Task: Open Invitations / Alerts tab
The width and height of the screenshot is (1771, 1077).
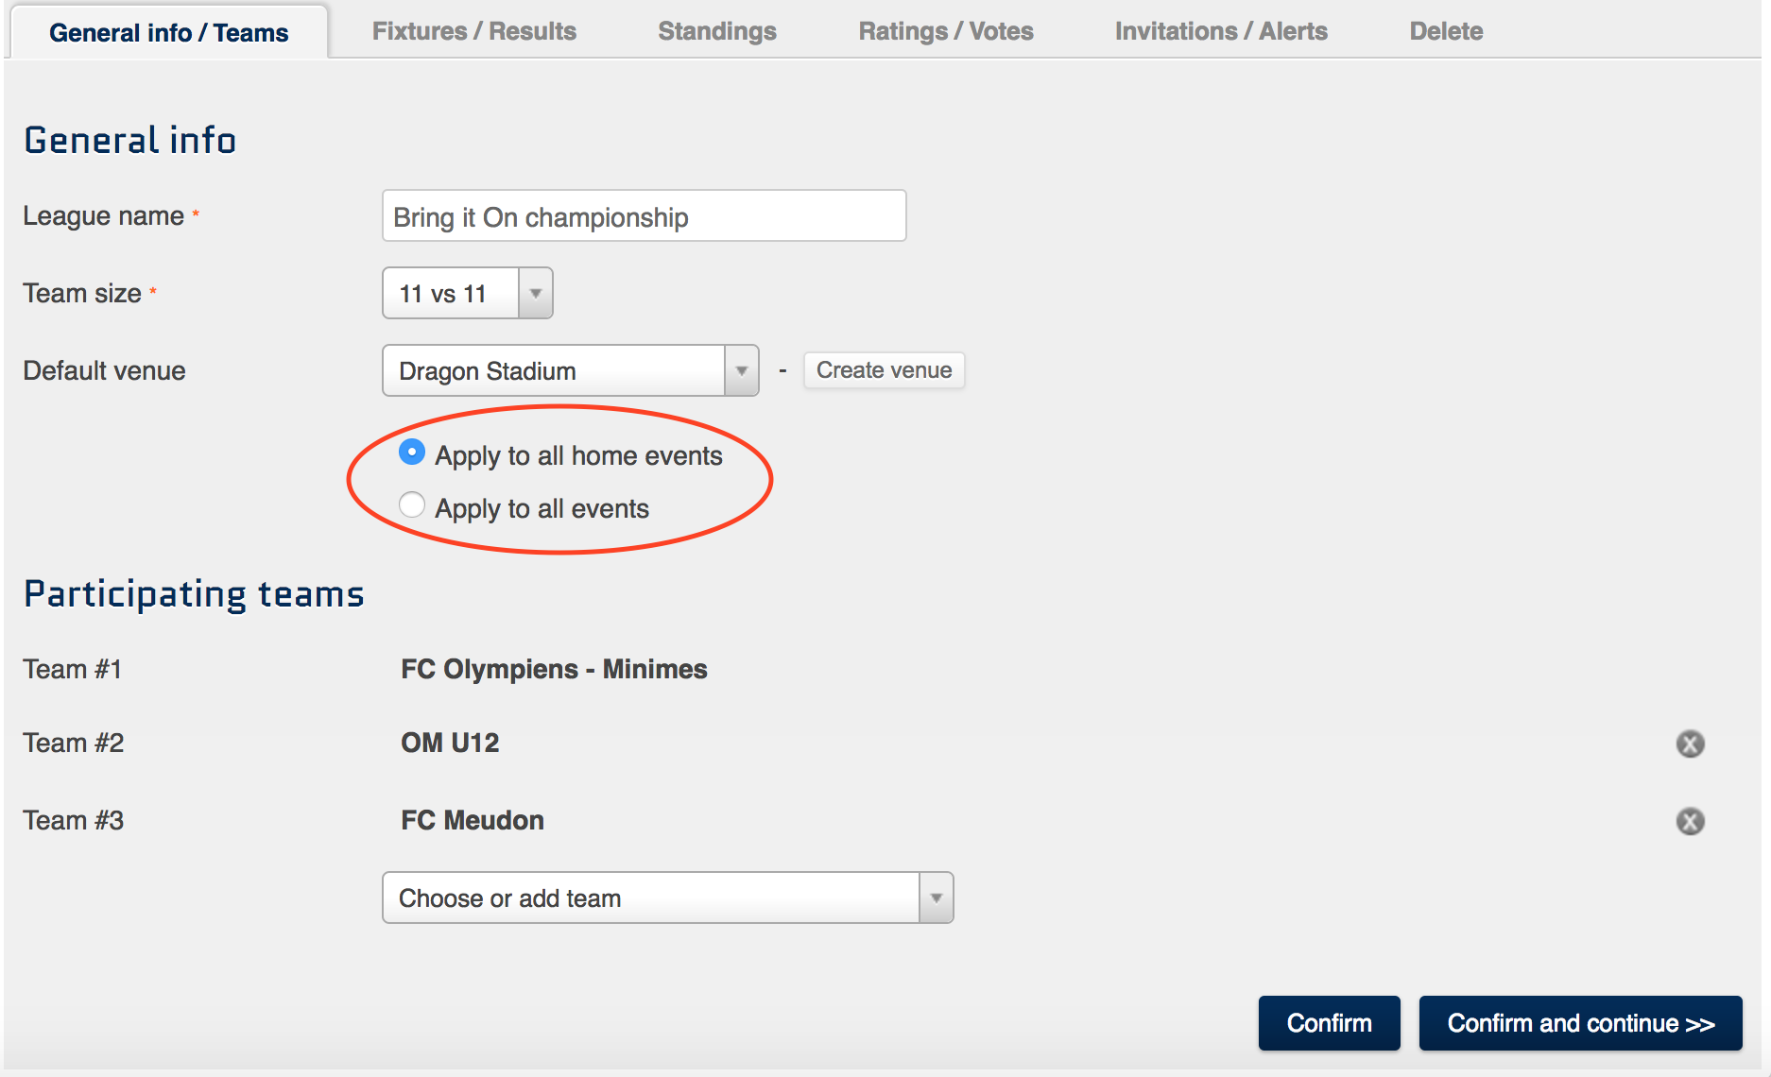Action: click(x=1220, y=31)
